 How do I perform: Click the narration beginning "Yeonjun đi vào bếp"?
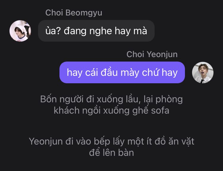click(111, 147)
